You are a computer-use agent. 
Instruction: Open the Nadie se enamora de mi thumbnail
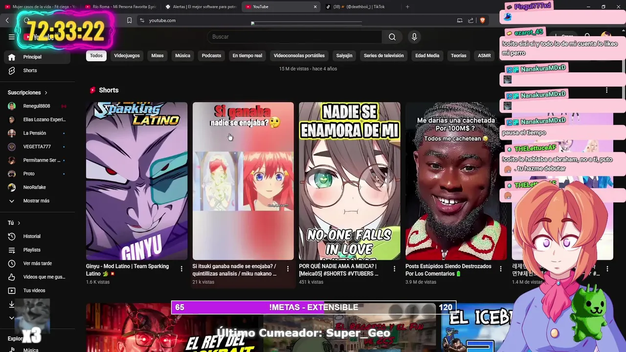[x=350, y=181]
